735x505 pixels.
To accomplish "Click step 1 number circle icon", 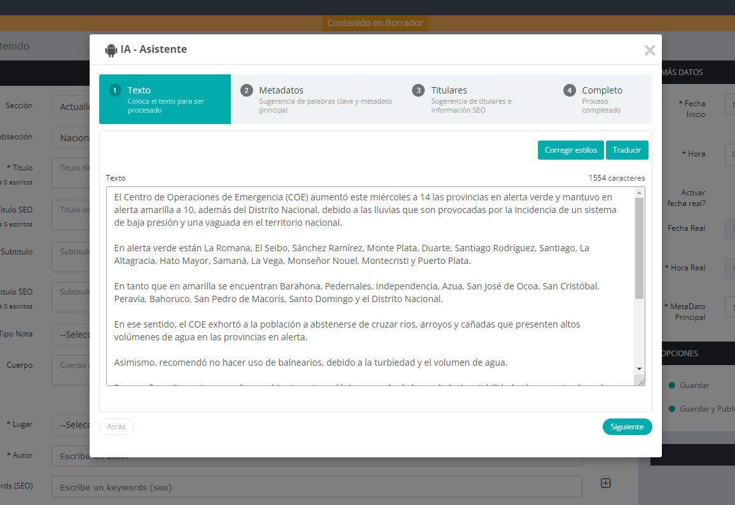I will tap(114, 90).
